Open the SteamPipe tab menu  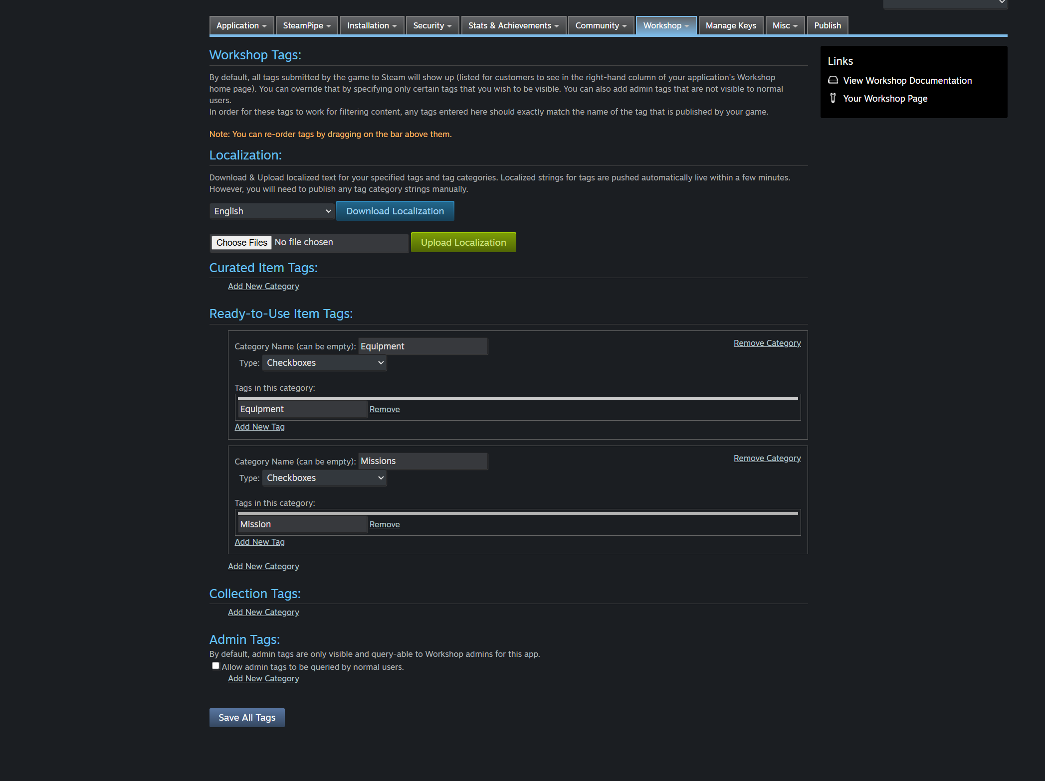coord(306,25)
